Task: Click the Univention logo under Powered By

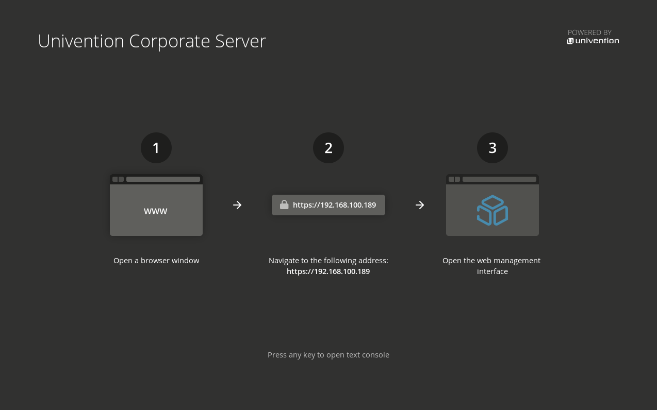Action: (x=593, y=41)
